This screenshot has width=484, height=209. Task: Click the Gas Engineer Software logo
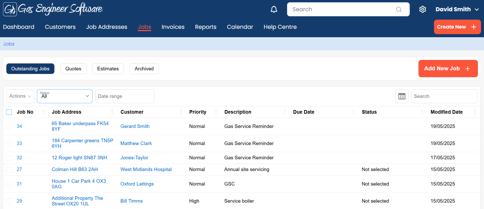coord(53,9)
